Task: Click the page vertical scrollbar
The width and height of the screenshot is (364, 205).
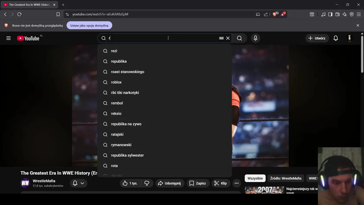Action: tap(362, 54)
